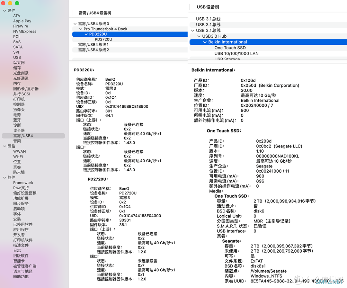347x288 pixels.
Task: Select Apple Pay in the sidebar
Action: point(22,21)
